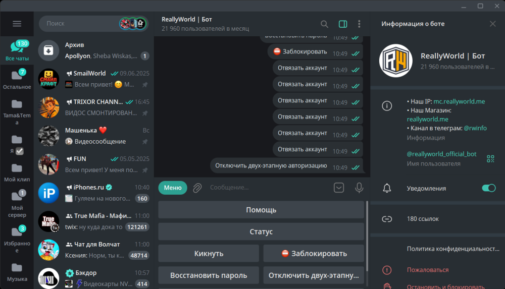
Task: Open the Archive chats folder
Action: click(94, 50)
